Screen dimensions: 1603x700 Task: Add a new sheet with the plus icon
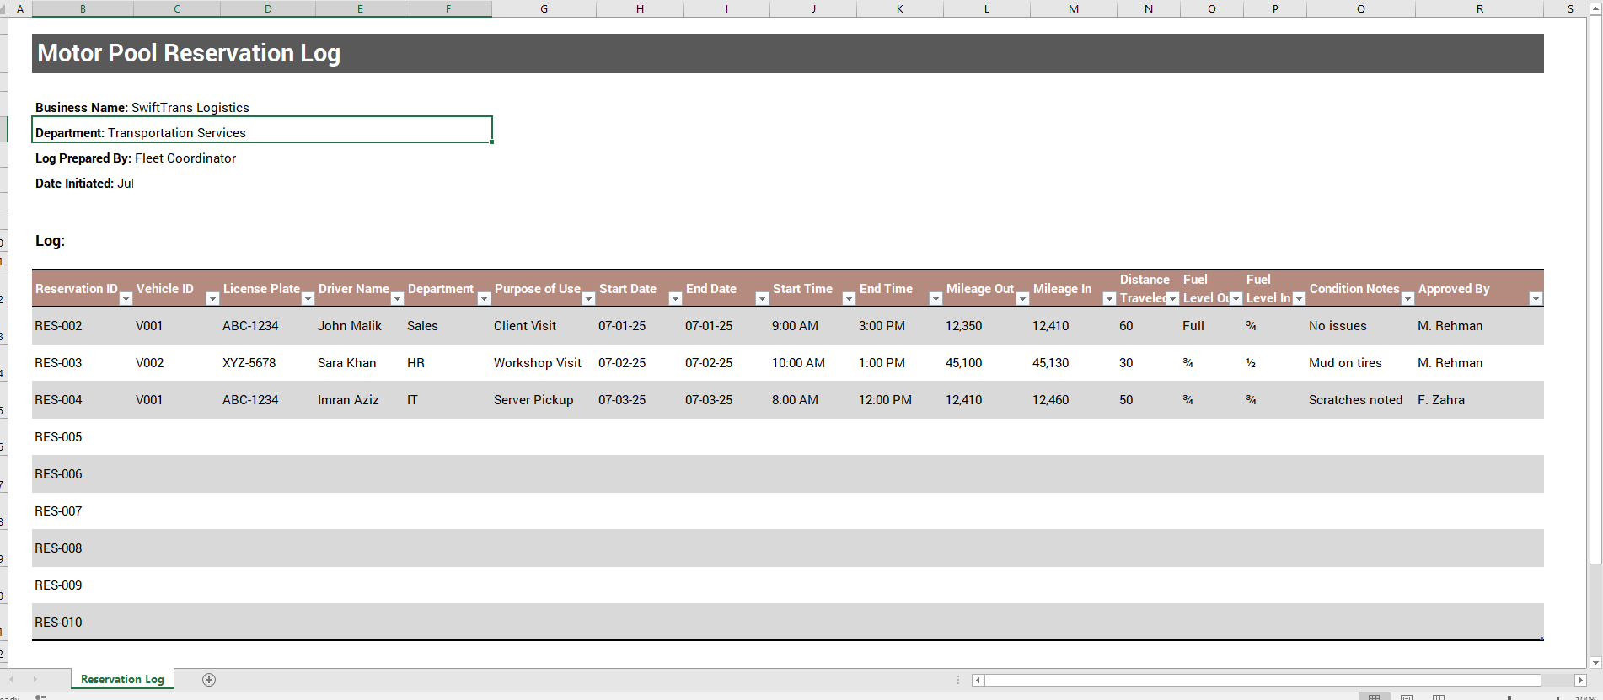pyautogui.click(x=209, y=680)
